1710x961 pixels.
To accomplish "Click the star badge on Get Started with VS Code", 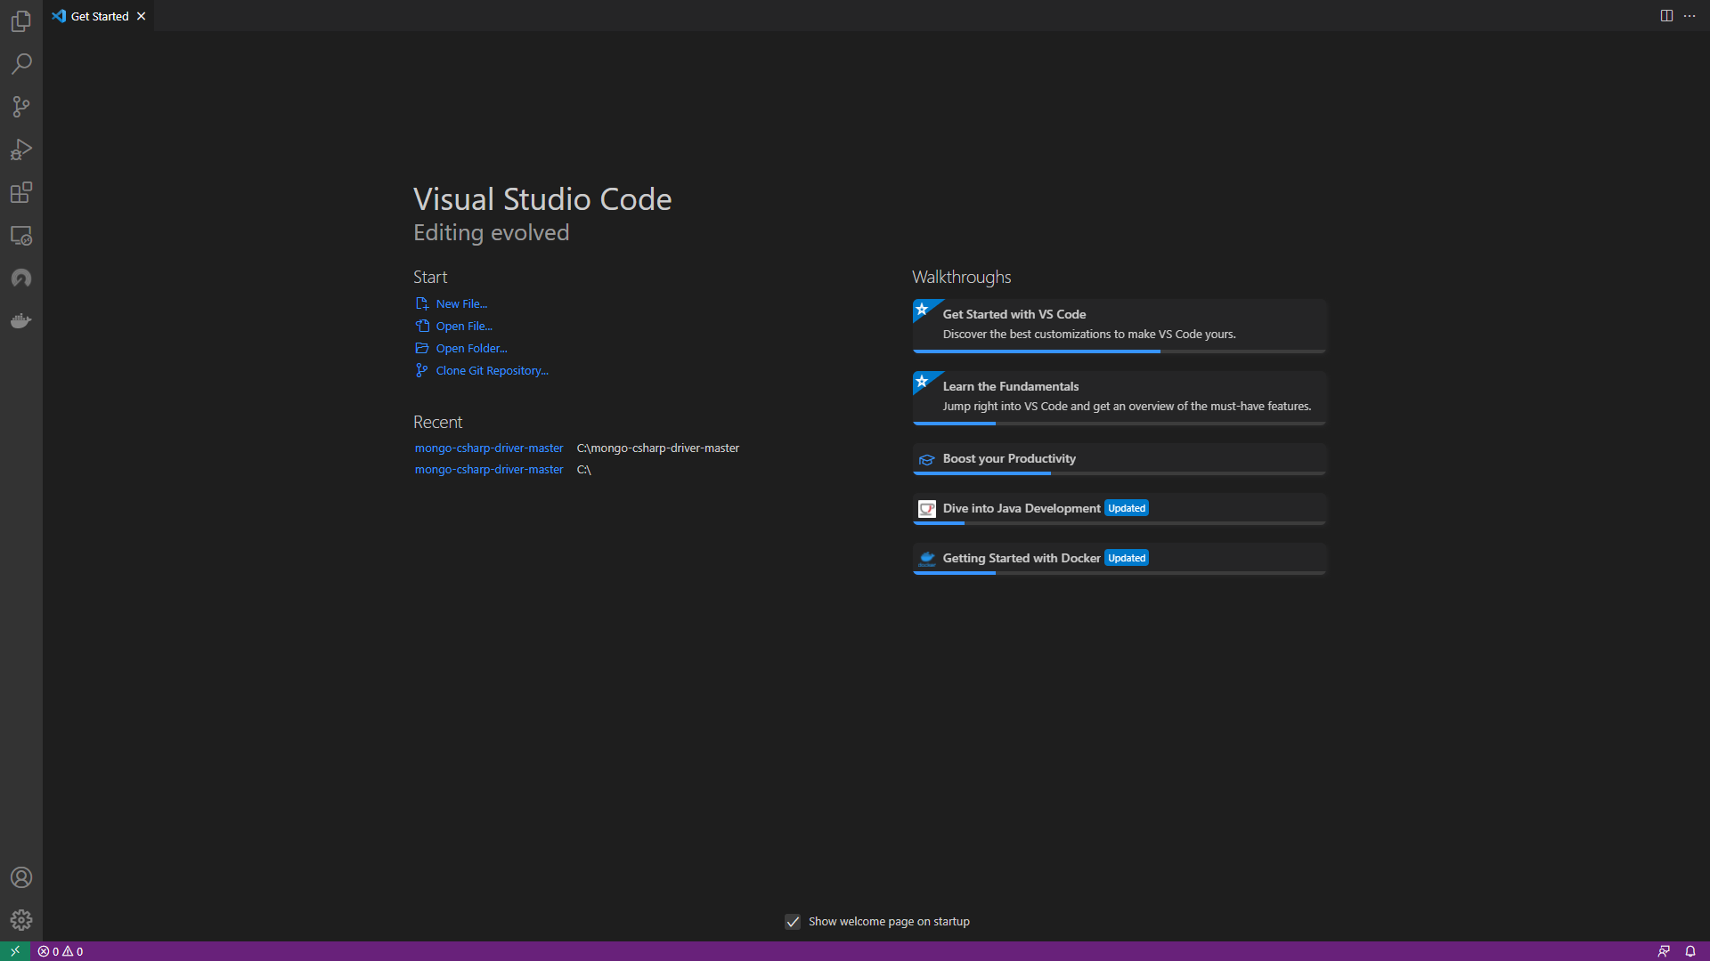I will click(x=923, y=310).
